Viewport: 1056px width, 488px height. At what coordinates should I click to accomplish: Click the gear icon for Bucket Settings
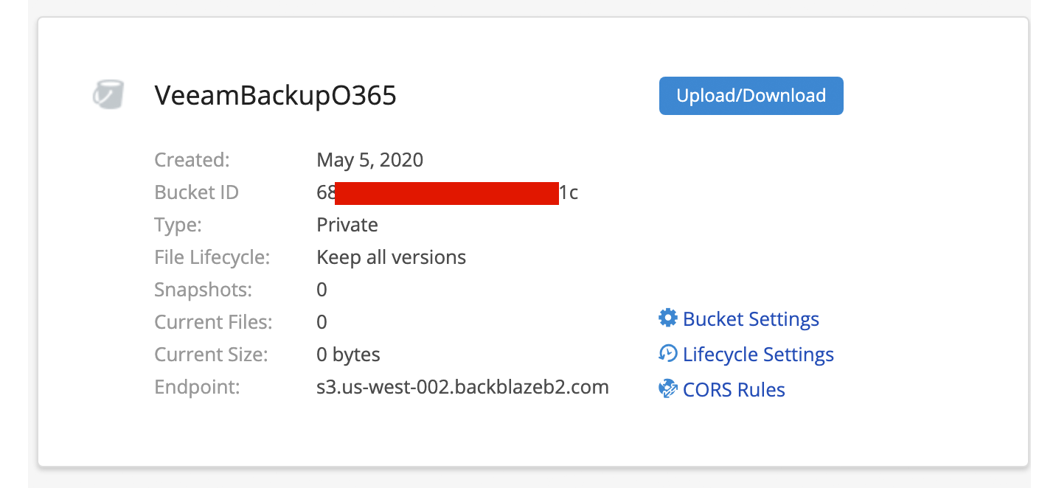pyautogui.click(x=667, y=318)
